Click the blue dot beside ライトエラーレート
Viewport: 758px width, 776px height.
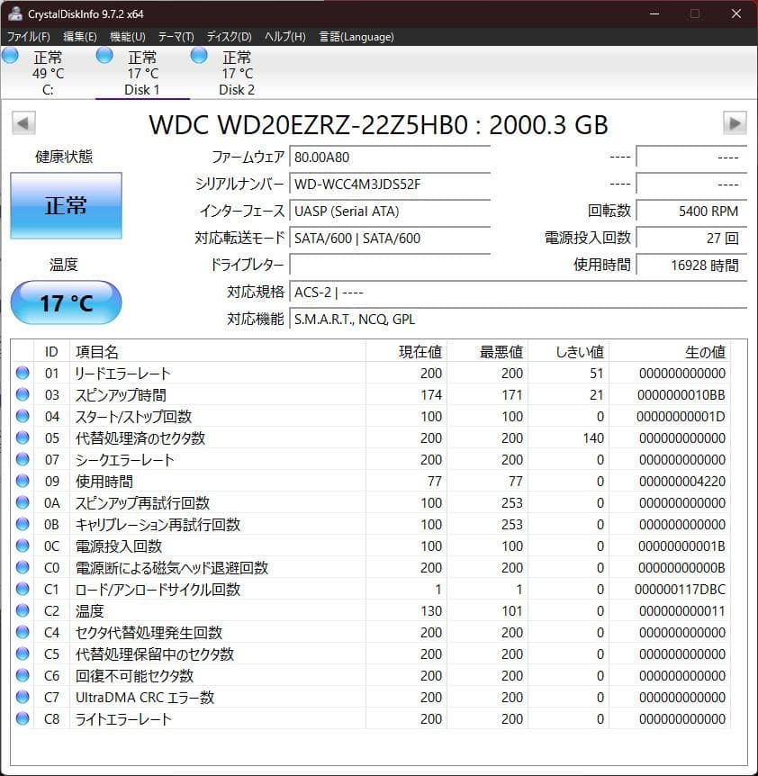pos(22,718)
